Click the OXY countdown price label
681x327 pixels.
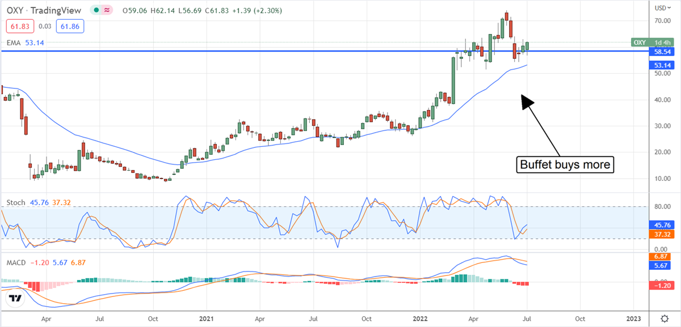pos(651,43)
